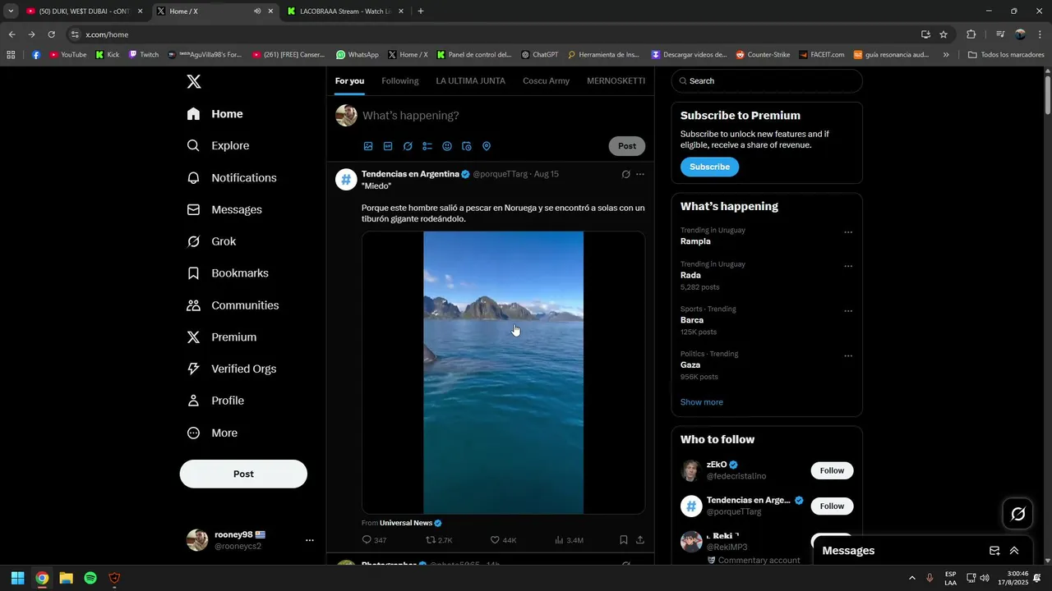
Task: Open the Explore page
Action: [218, 145]
